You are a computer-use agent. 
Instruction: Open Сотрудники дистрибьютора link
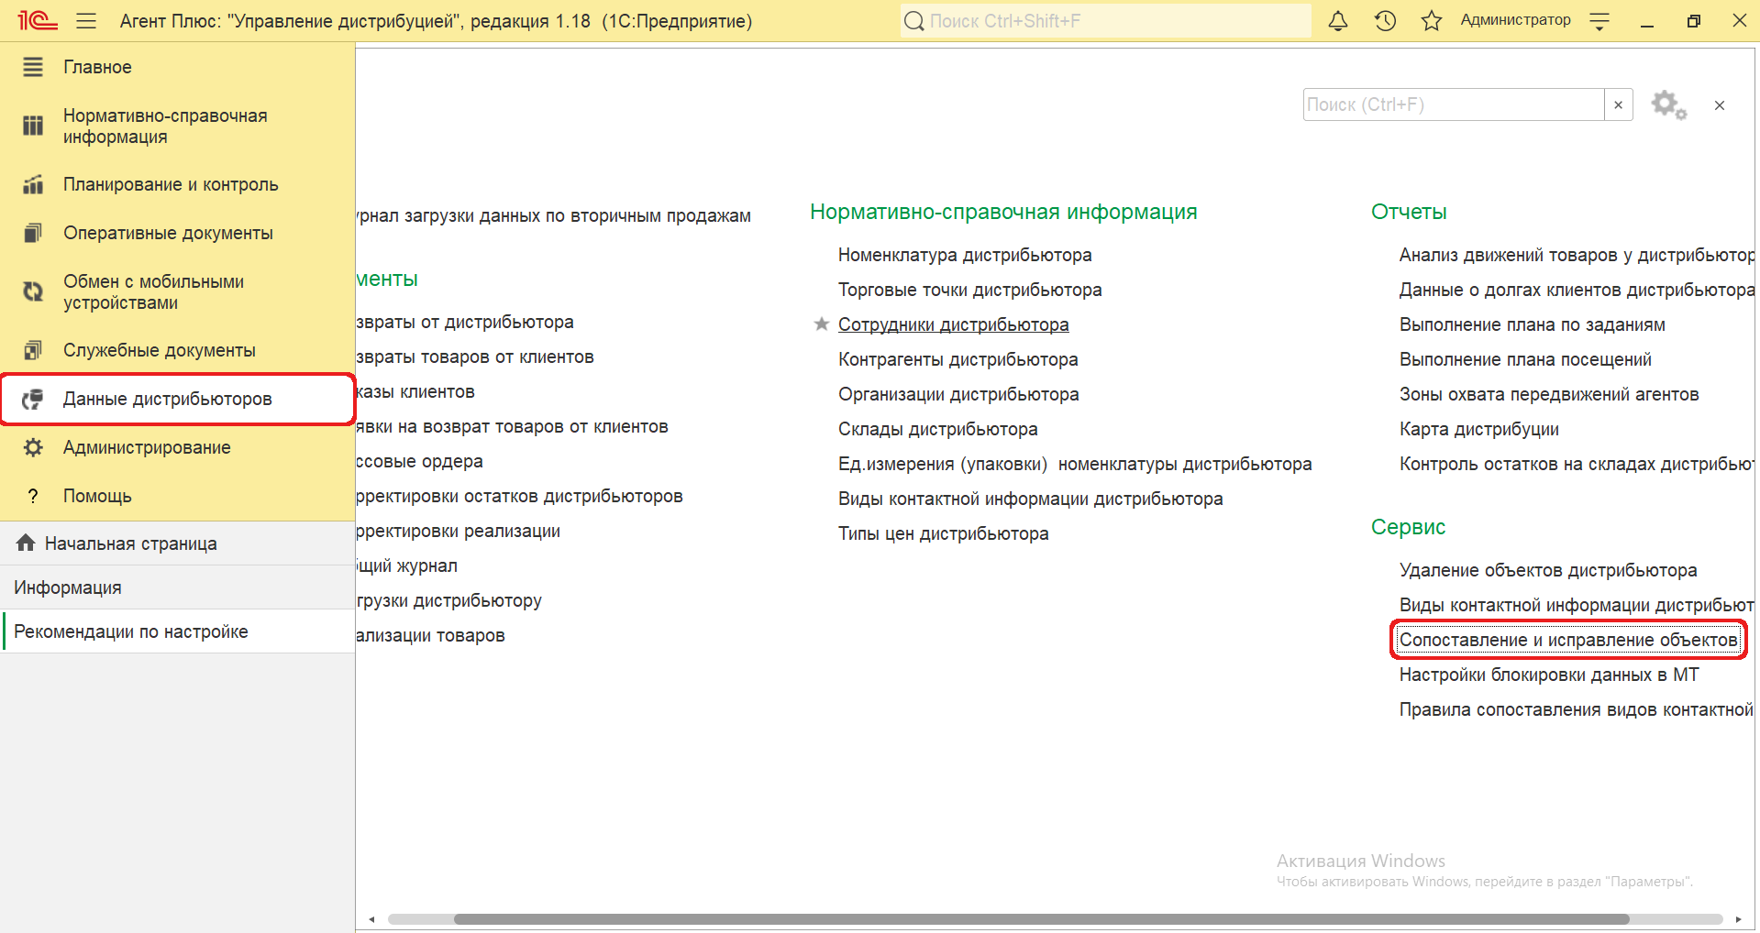954,324
